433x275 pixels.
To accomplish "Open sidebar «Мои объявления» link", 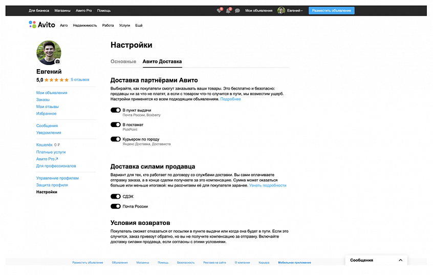I will [x=52, y=93].
